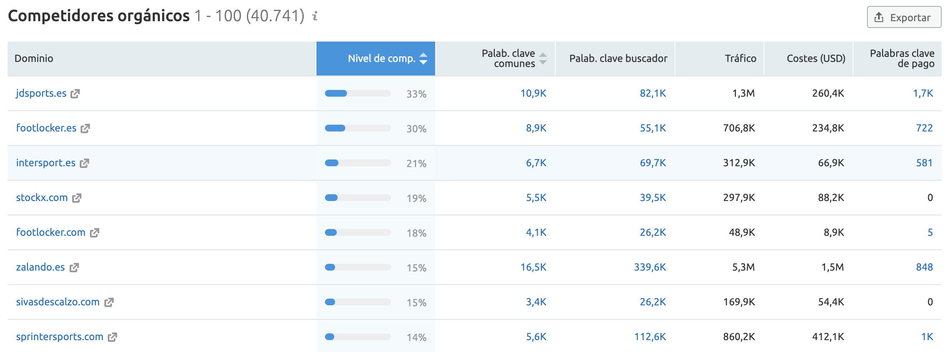The image size is (951, 352).
Task: Open intersport.es external link icon
Action: [84, 163]
